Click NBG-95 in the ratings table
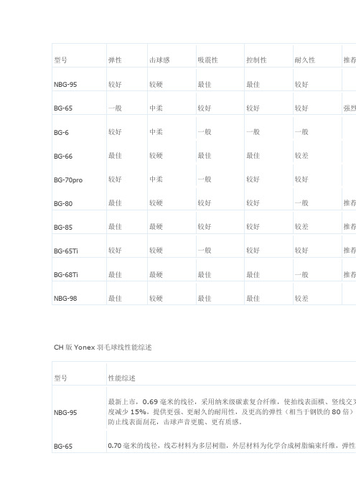This screenshot has height=504, width=356. point(65,85)
